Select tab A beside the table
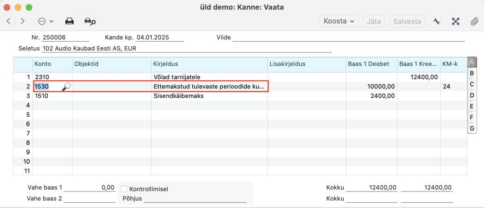Image resolution: width=484 pixels, height=208 pixels. [x=471, y=62]
